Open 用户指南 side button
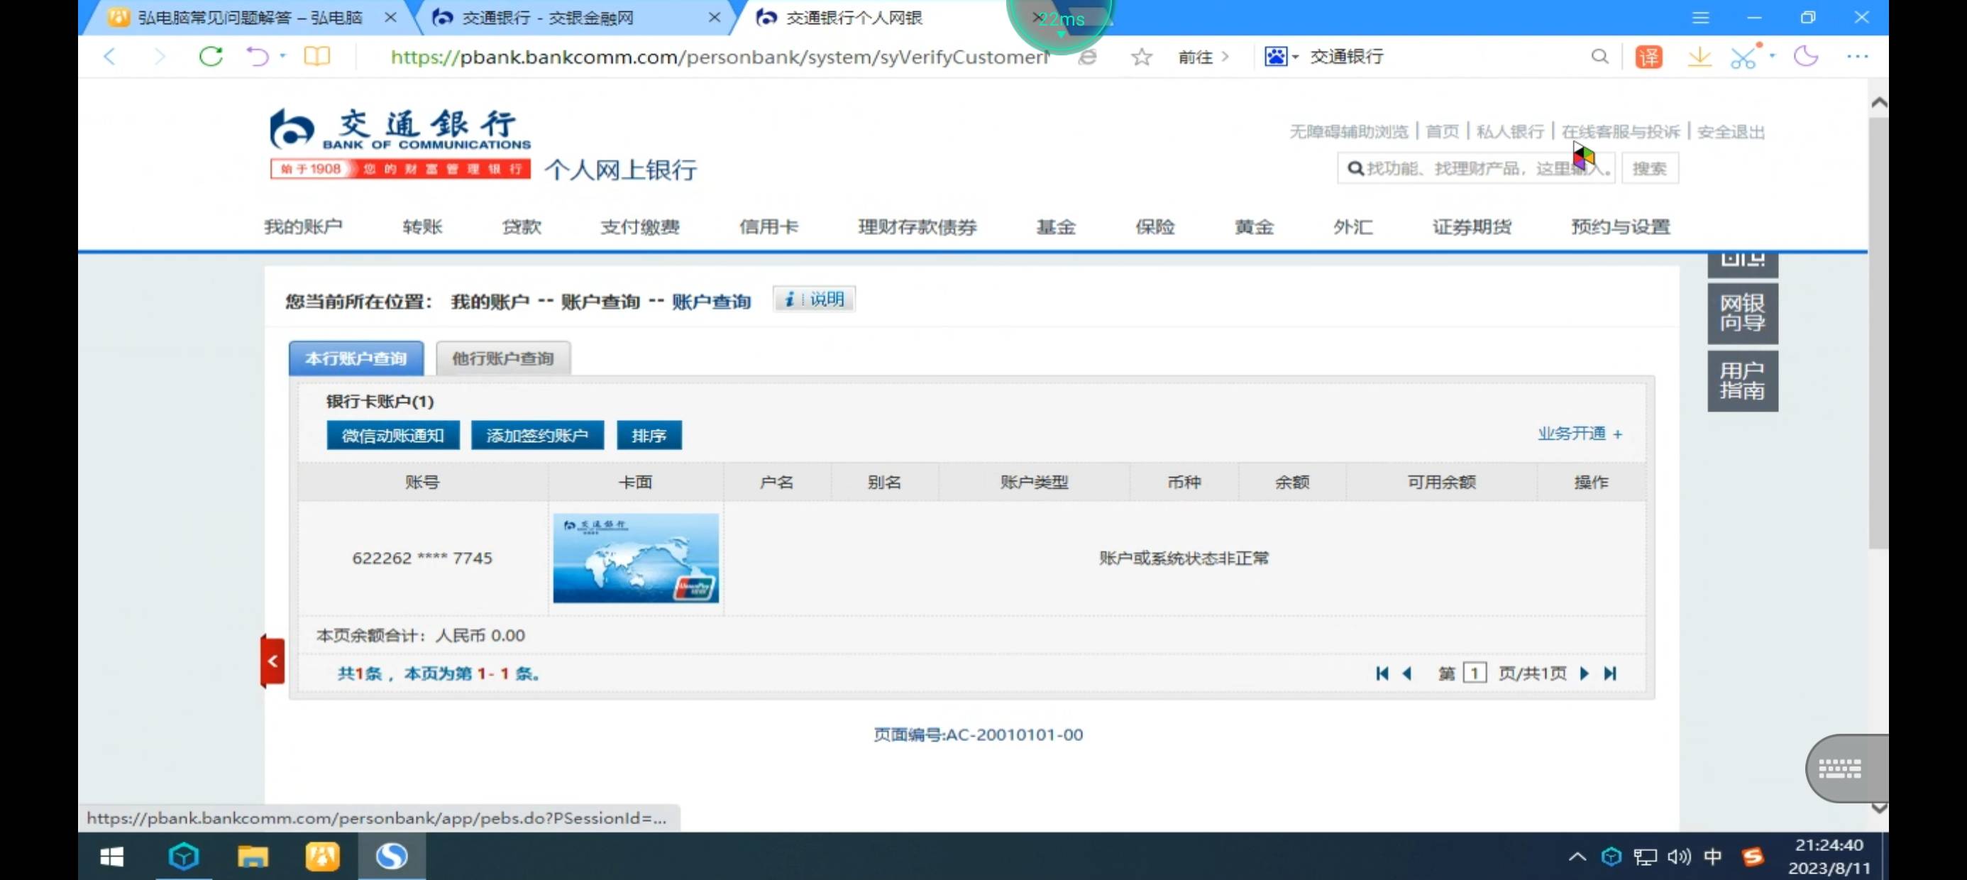1967x880 pixels. 1742,381
